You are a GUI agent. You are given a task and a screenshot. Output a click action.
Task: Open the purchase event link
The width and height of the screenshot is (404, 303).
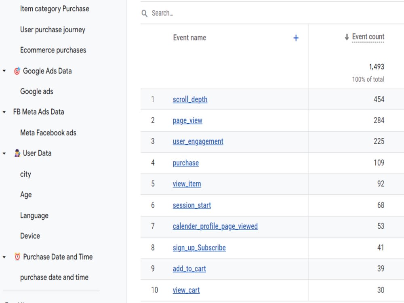click(x=185, y=163)
